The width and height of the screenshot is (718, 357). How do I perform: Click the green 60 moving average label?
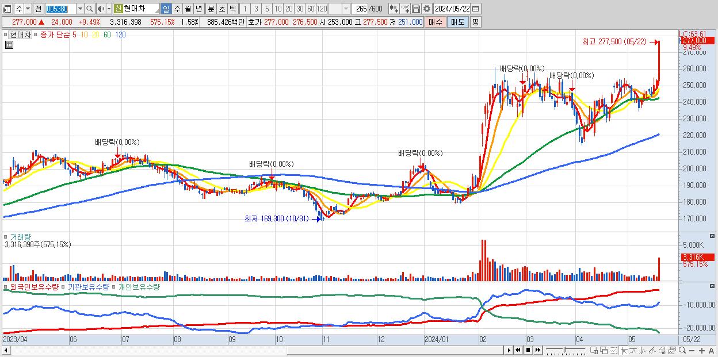[107, 34]
